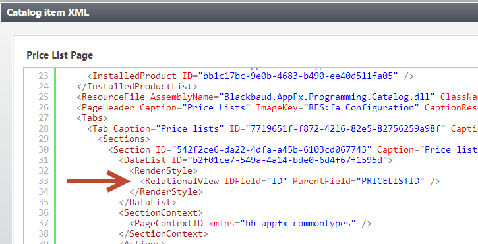478x244 pixels.
Task: Click the closing DataList tag
Action: click(148, 202)
